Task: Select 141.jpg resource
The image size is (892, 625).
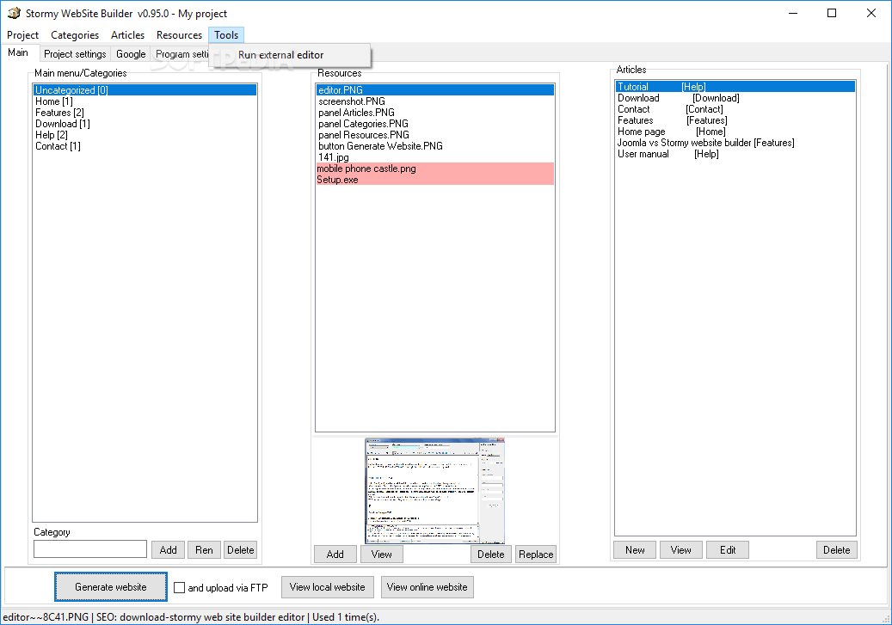Action: click(435, 157)
